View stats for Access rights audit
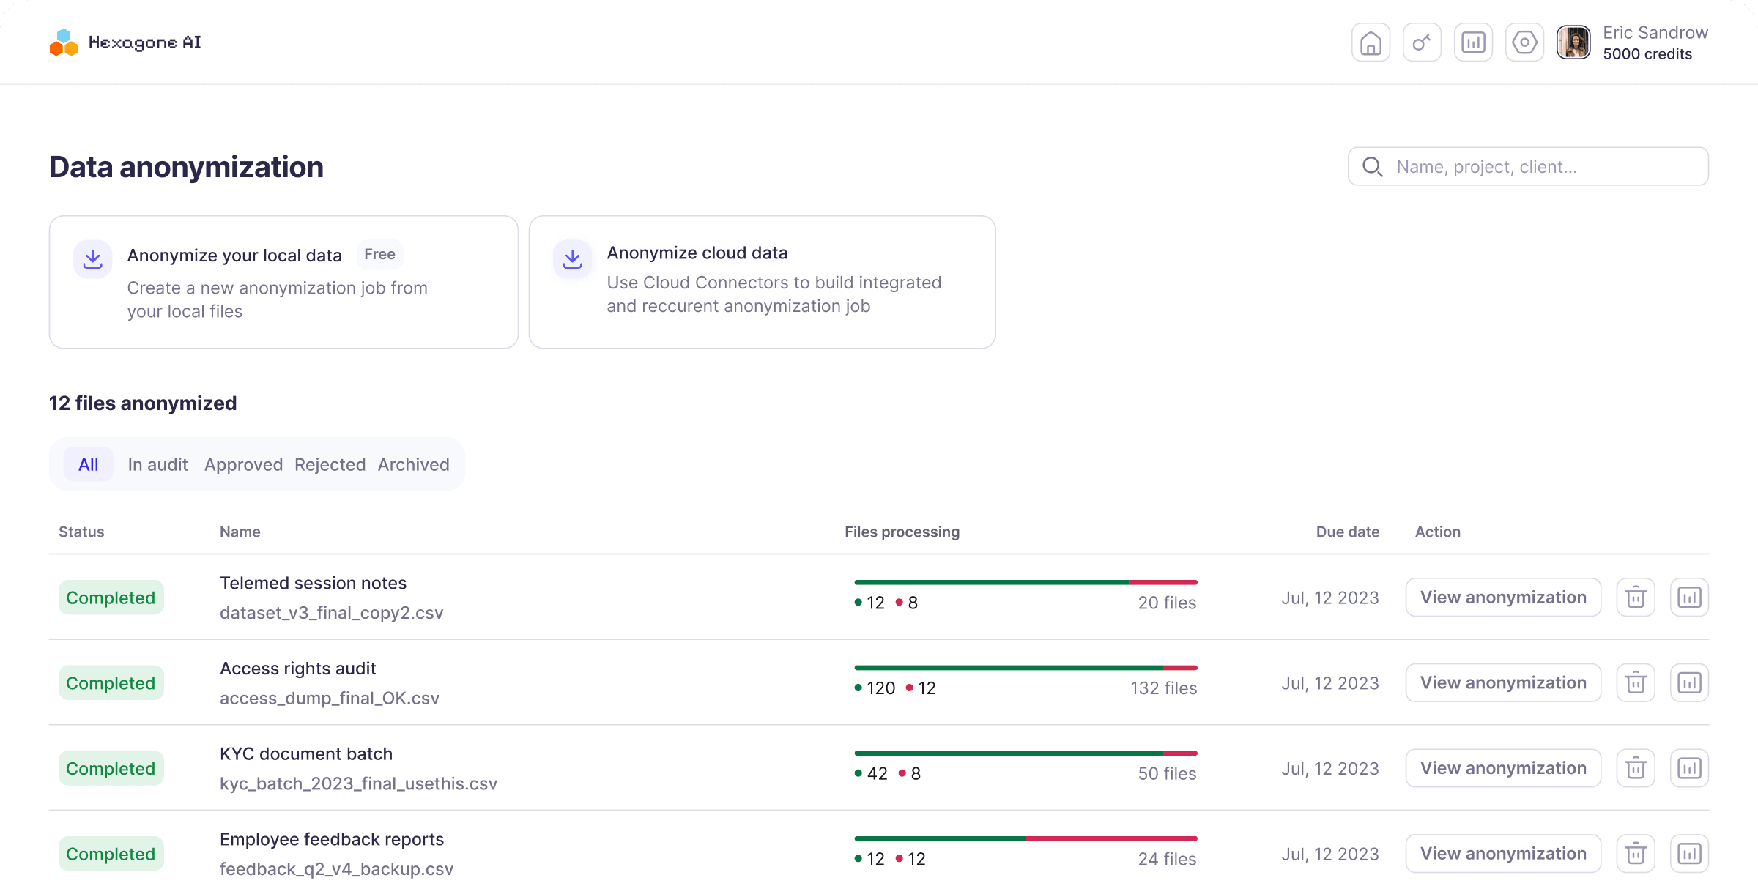The image size is (1758, 886). tap(1689, 683)
